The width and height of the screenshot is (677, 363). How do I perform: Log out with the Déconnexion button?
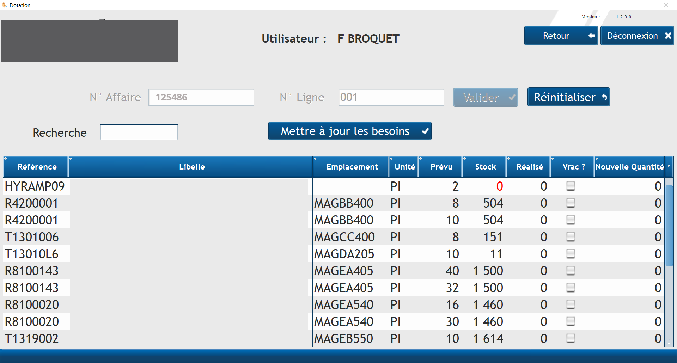[x=637, y=36]
